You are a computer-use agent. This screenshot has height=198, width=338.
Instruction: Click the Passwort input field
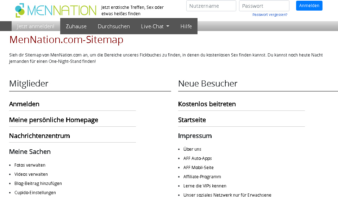[x=264, y=6]
